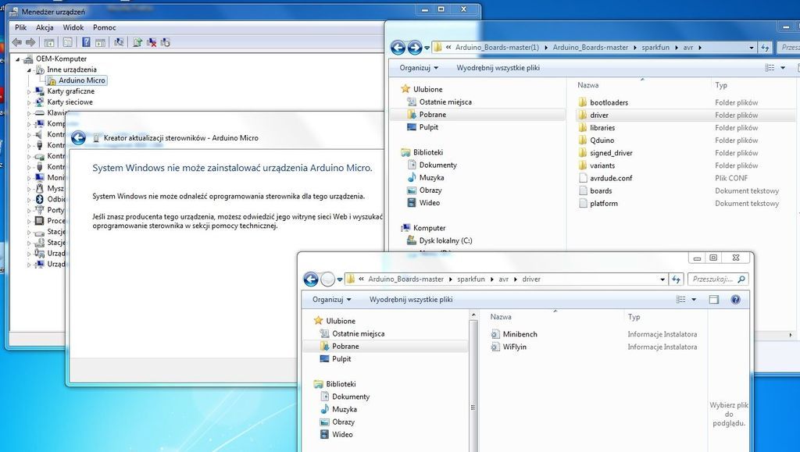800x452 pixels.
Task: Click the uninstall device icon with red X
Action: coord(152,42)
